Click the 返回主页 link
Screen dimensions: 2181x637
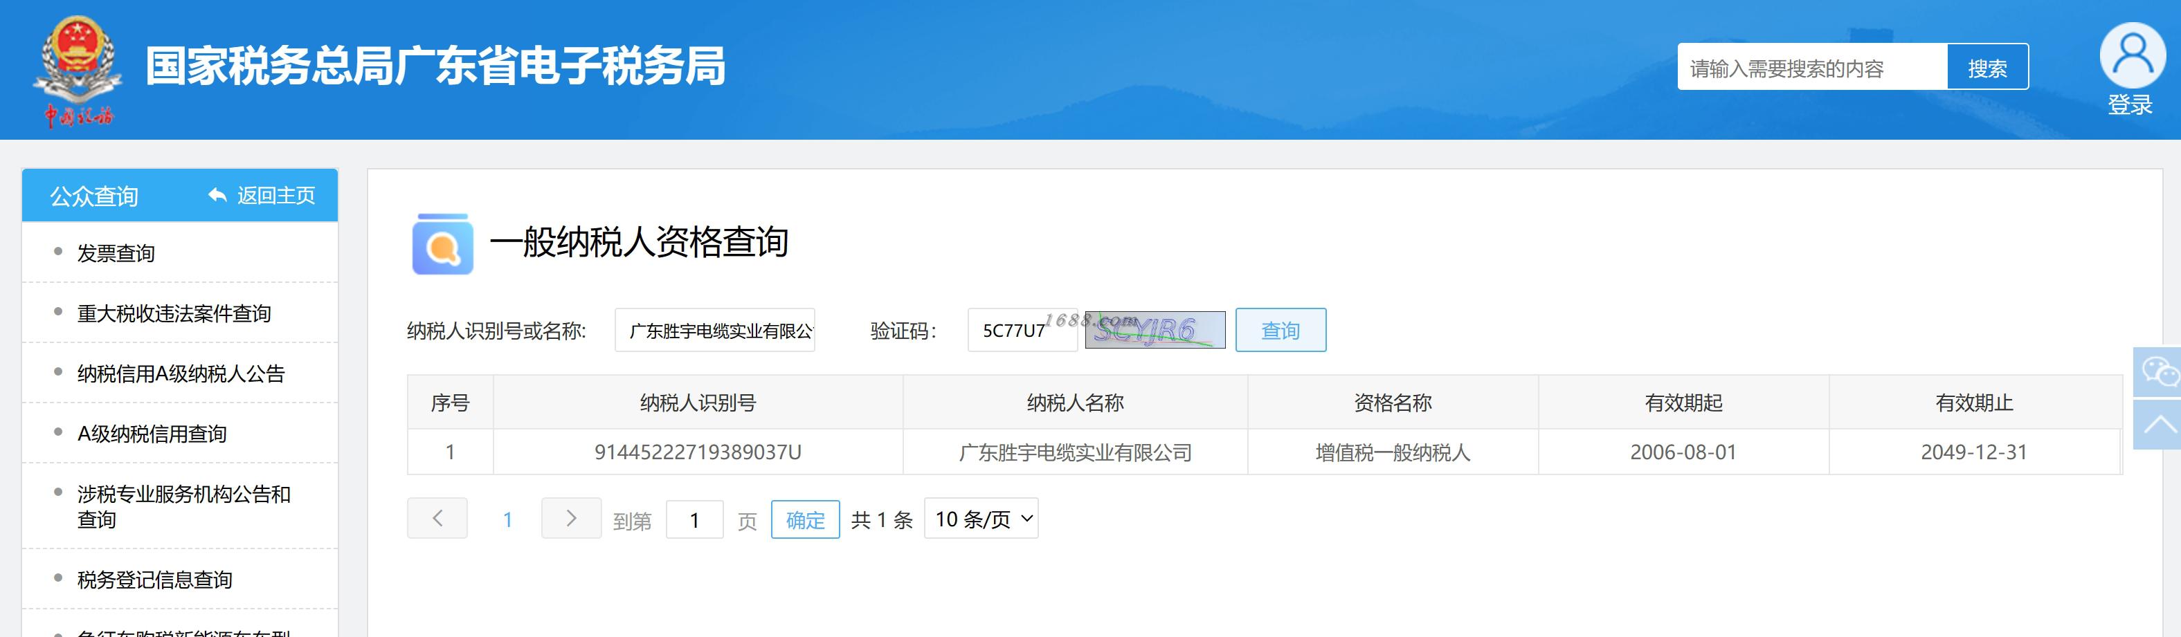click(x=276, y=196)
